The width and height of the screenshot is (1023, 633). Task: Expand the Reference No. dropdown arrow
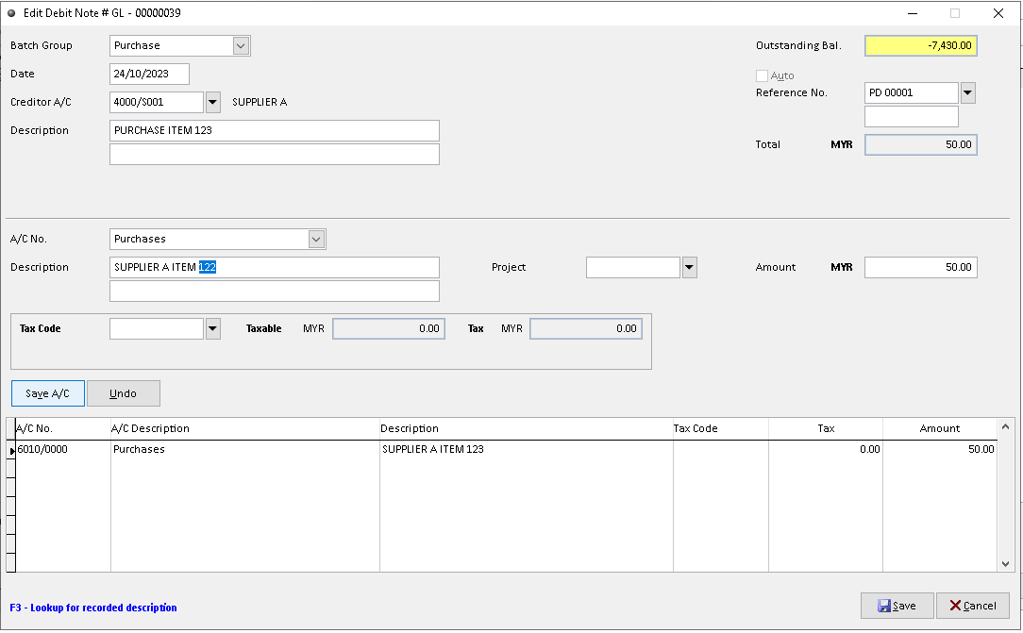click(967, 92)
